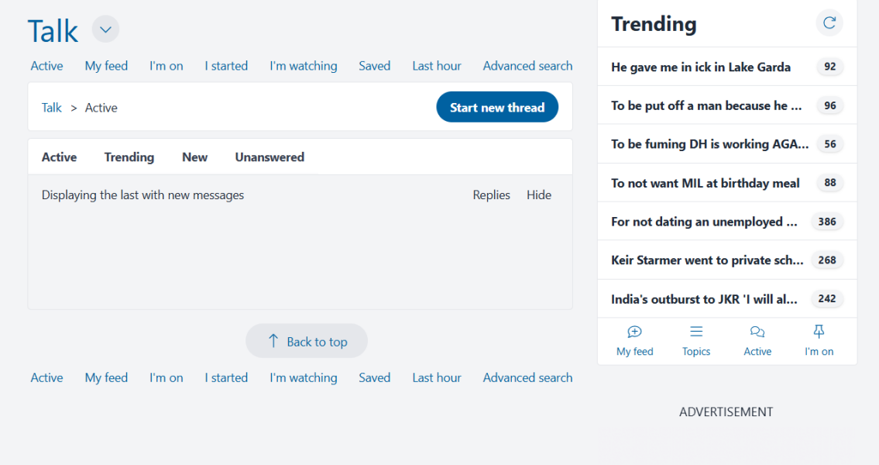879x465 pixels.
Task: Click the Replies column header
Action: 491,195
